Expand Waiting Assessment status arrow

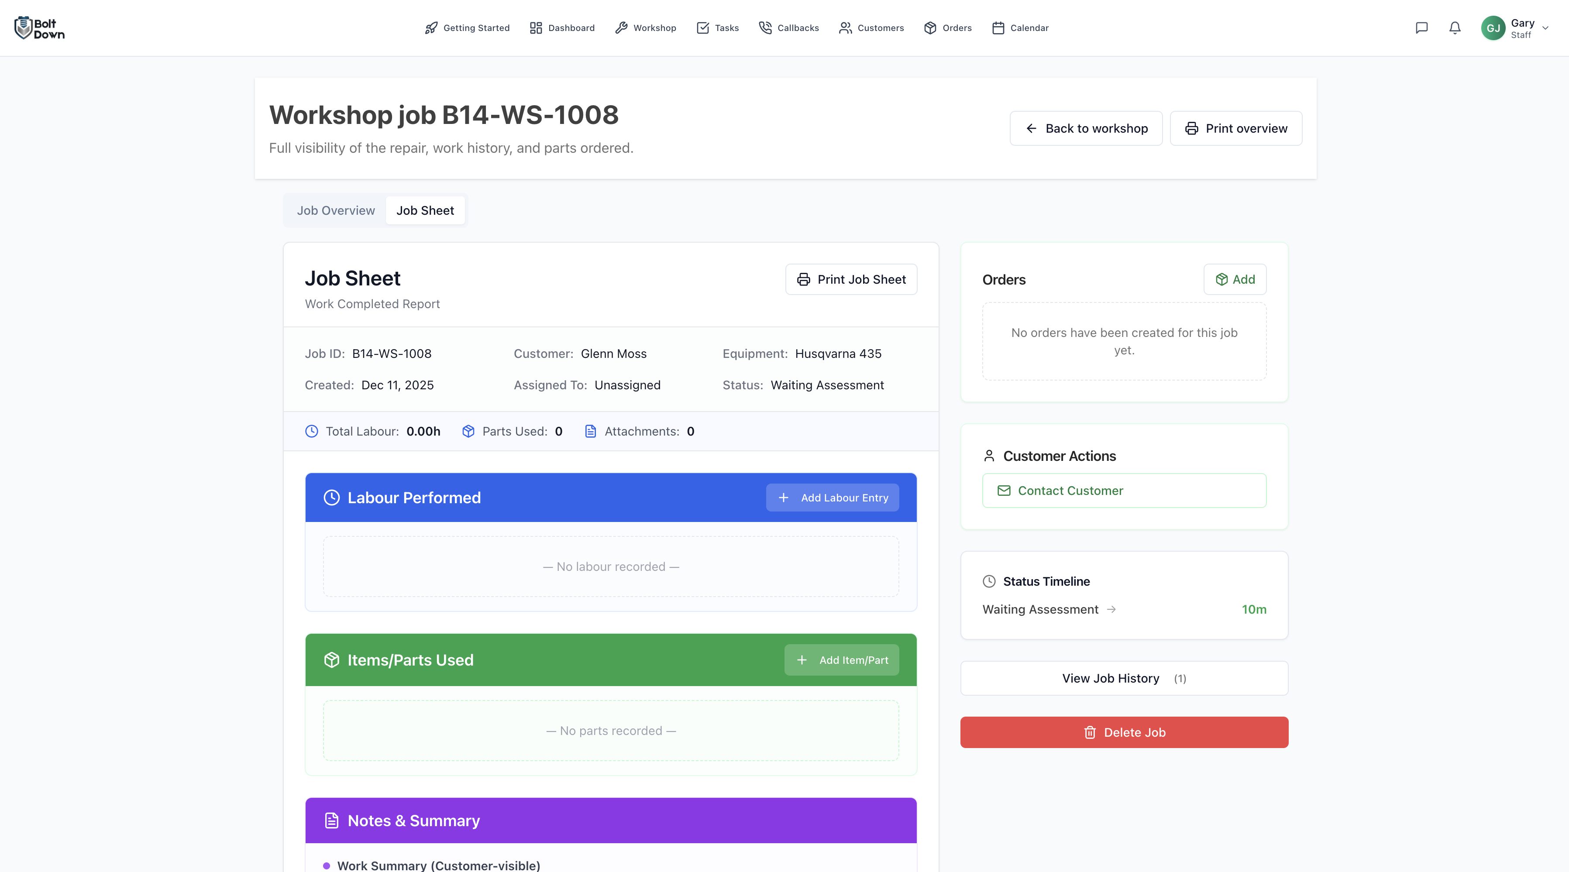pyautogui.click(x=1111, y=609)
